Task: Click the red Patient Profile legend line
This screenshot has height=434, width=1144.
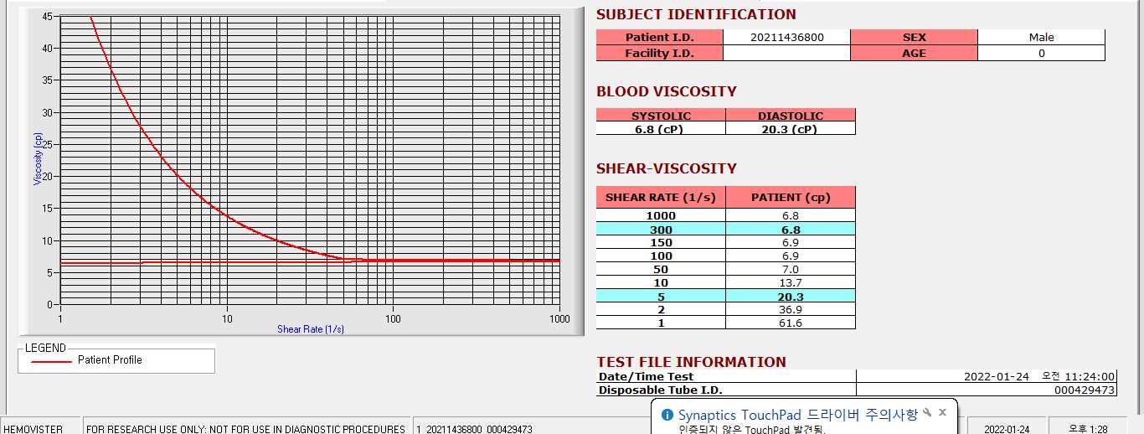Action: [51, 361]
